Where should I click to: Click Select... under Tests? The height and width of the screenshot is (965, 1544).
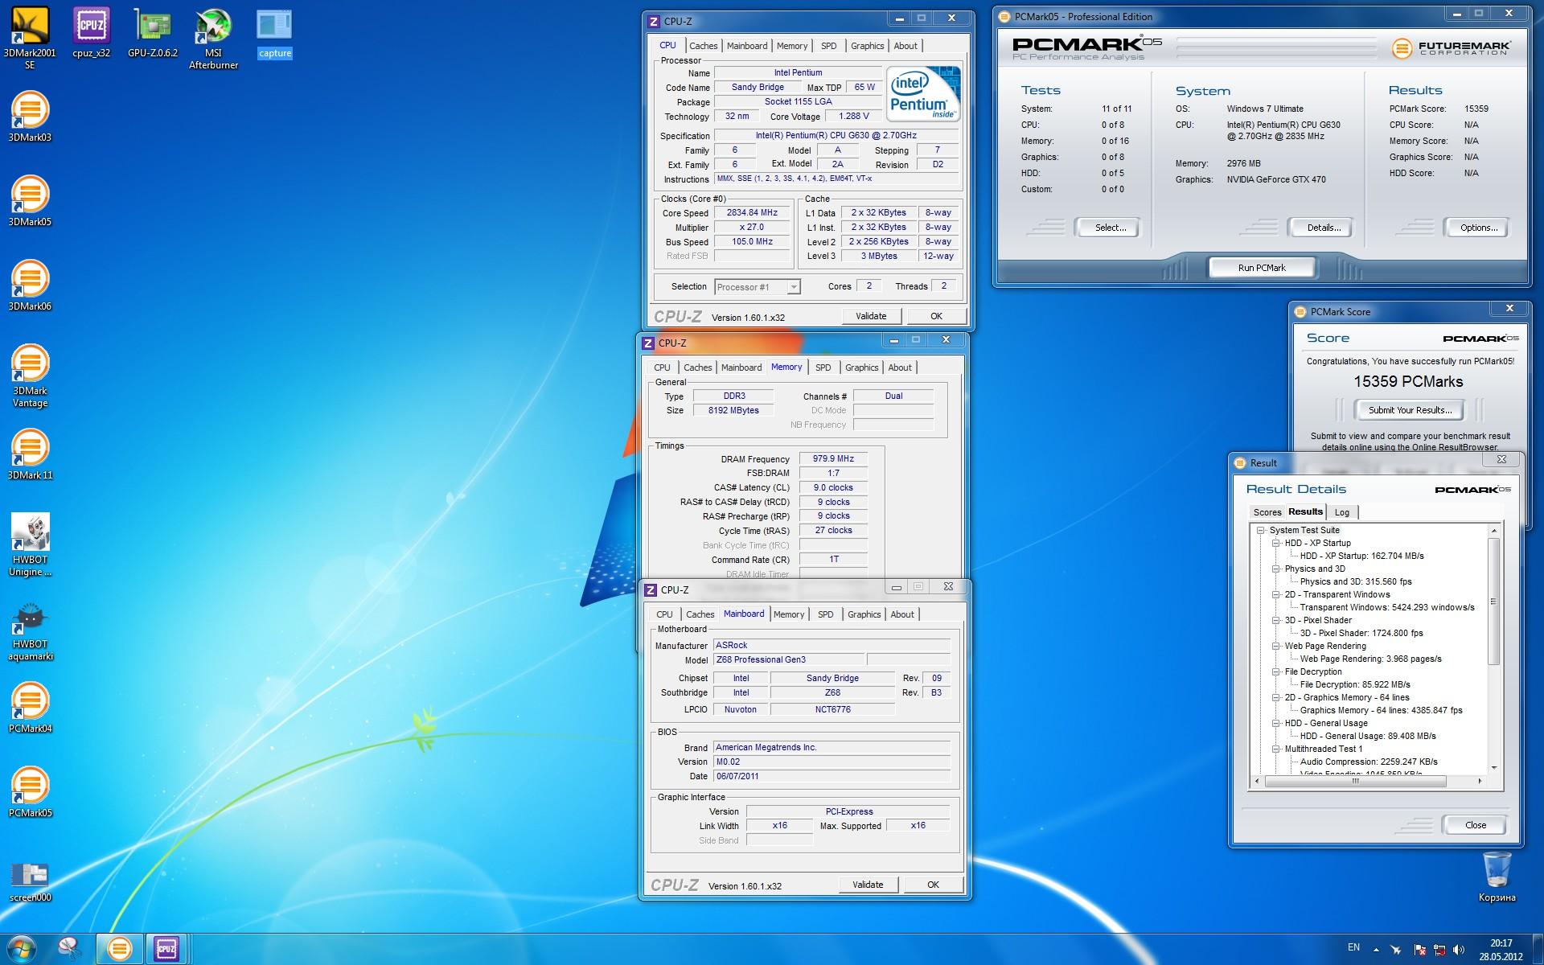1110,228
